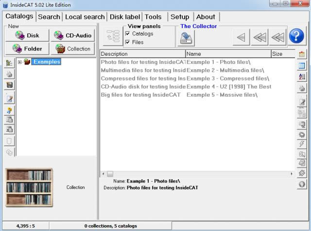Select 'Example 1 - Photo files\' row
This screenshot has width=311, height=231.
(x=197, y=62)
